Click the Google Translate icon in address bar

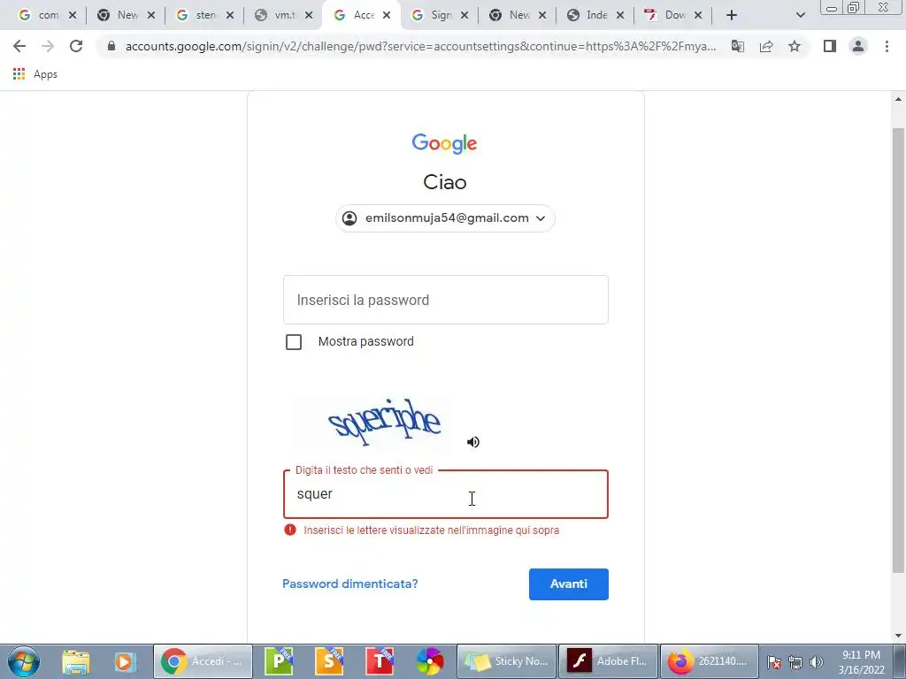(x=738, y=46)
